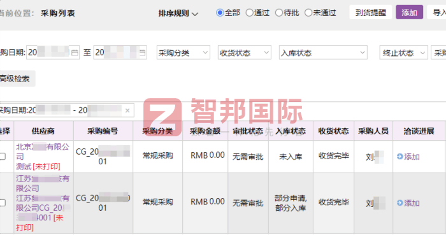Expand the 终止状态 filter dropdown

tap(403, 53)
